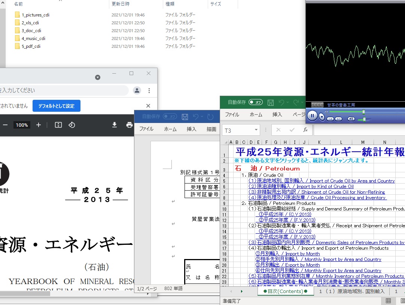Click the Excel save icon in title bar
The width and height of the screenshot is (405, 305).
point(271,102)
